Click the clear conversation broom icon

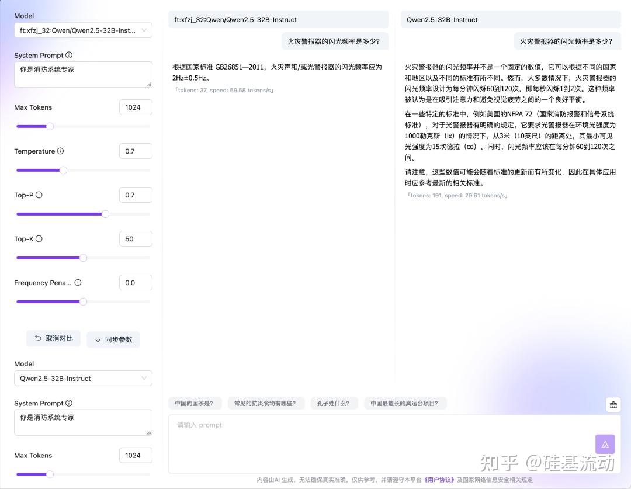[613, 404]
